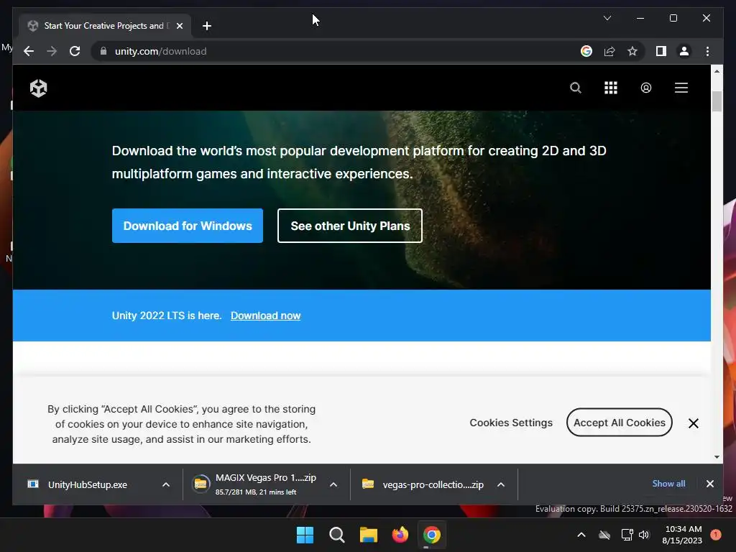736x552 pixels.
Task: Open the Unity apps grid menu
Action: click(x=611, y=88)
